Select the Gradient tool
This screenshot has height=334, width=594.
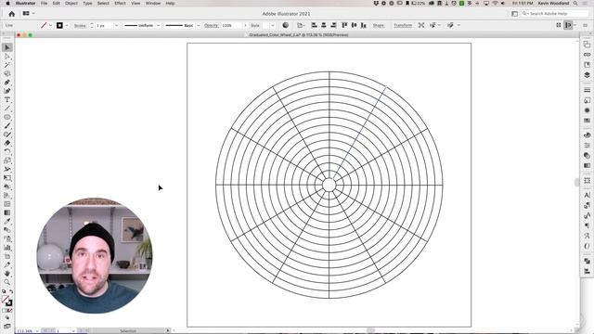point(7,212)
